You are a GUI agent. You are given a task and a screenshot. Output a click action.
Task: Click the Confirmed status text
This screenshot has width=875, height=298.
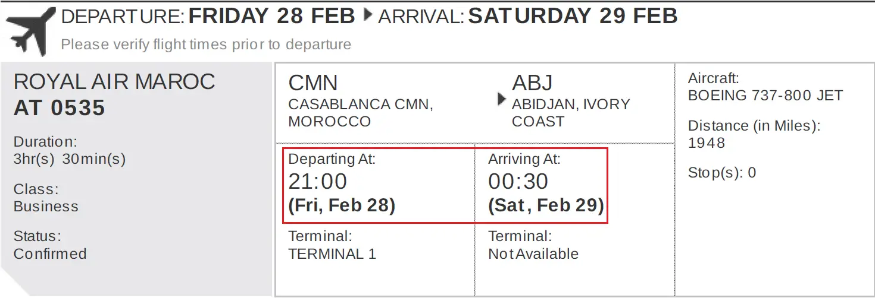coord(50,254)
